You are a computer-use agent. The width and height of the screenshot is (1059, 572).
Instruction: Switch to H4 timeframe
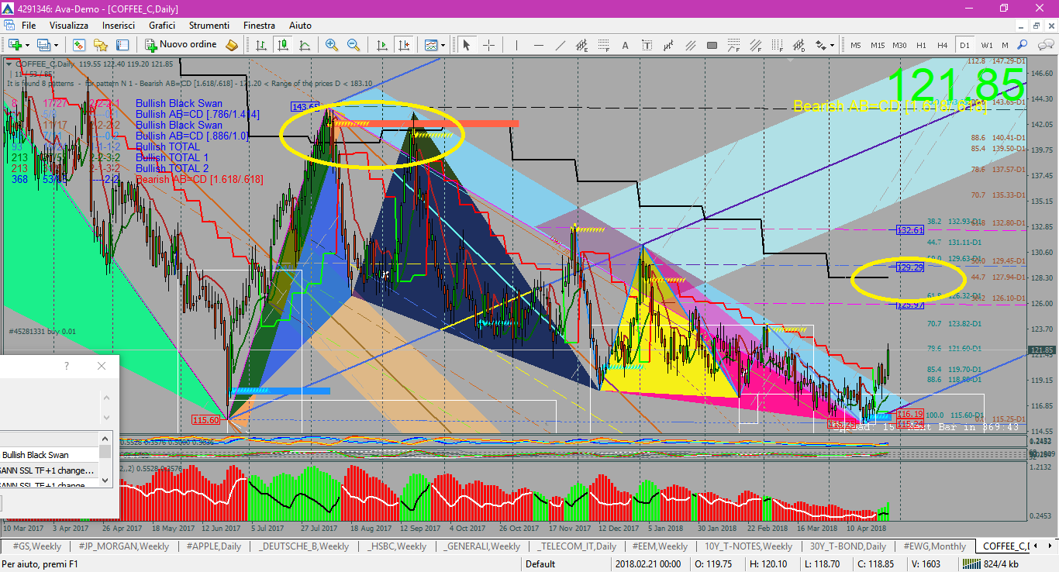click(x=943, y=45)
